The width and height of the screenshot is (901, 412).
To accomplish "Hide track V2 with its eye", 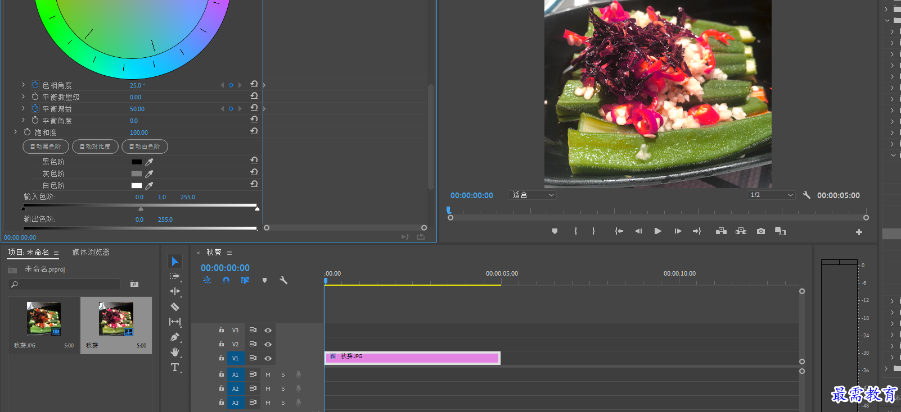I will (x=268, y=344).
